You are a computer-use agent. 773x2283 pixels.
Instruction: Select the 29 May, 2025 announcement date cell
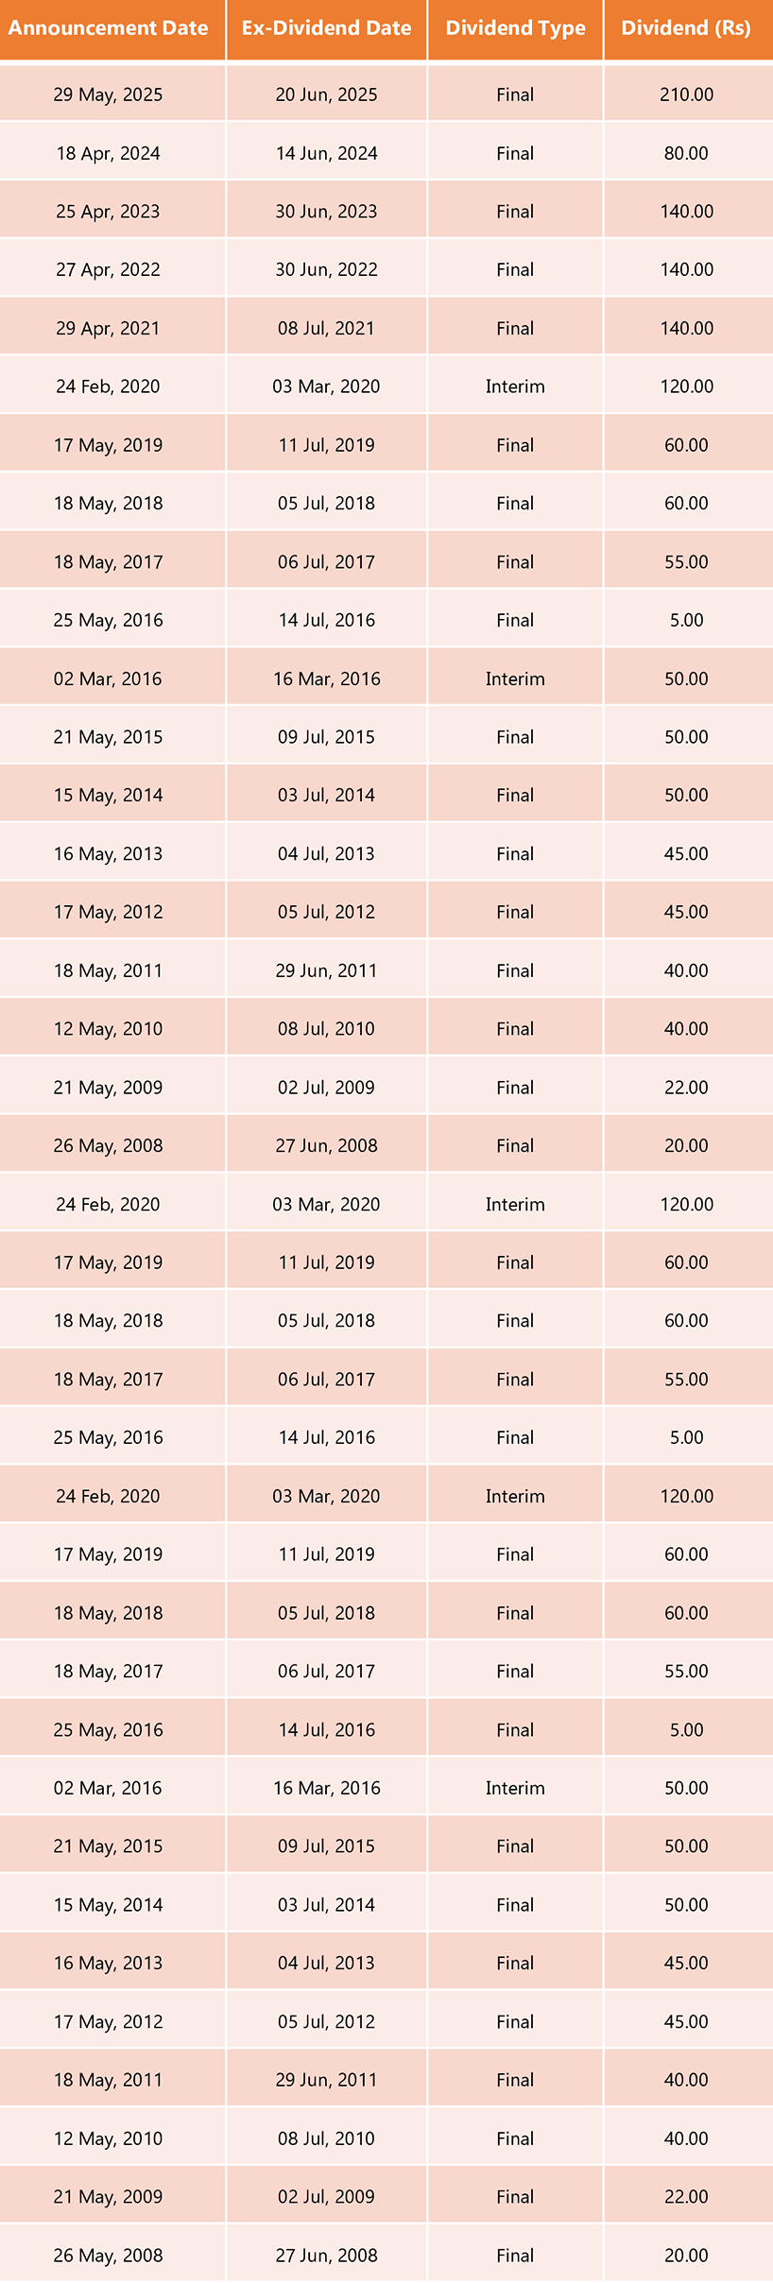(108, 94)
